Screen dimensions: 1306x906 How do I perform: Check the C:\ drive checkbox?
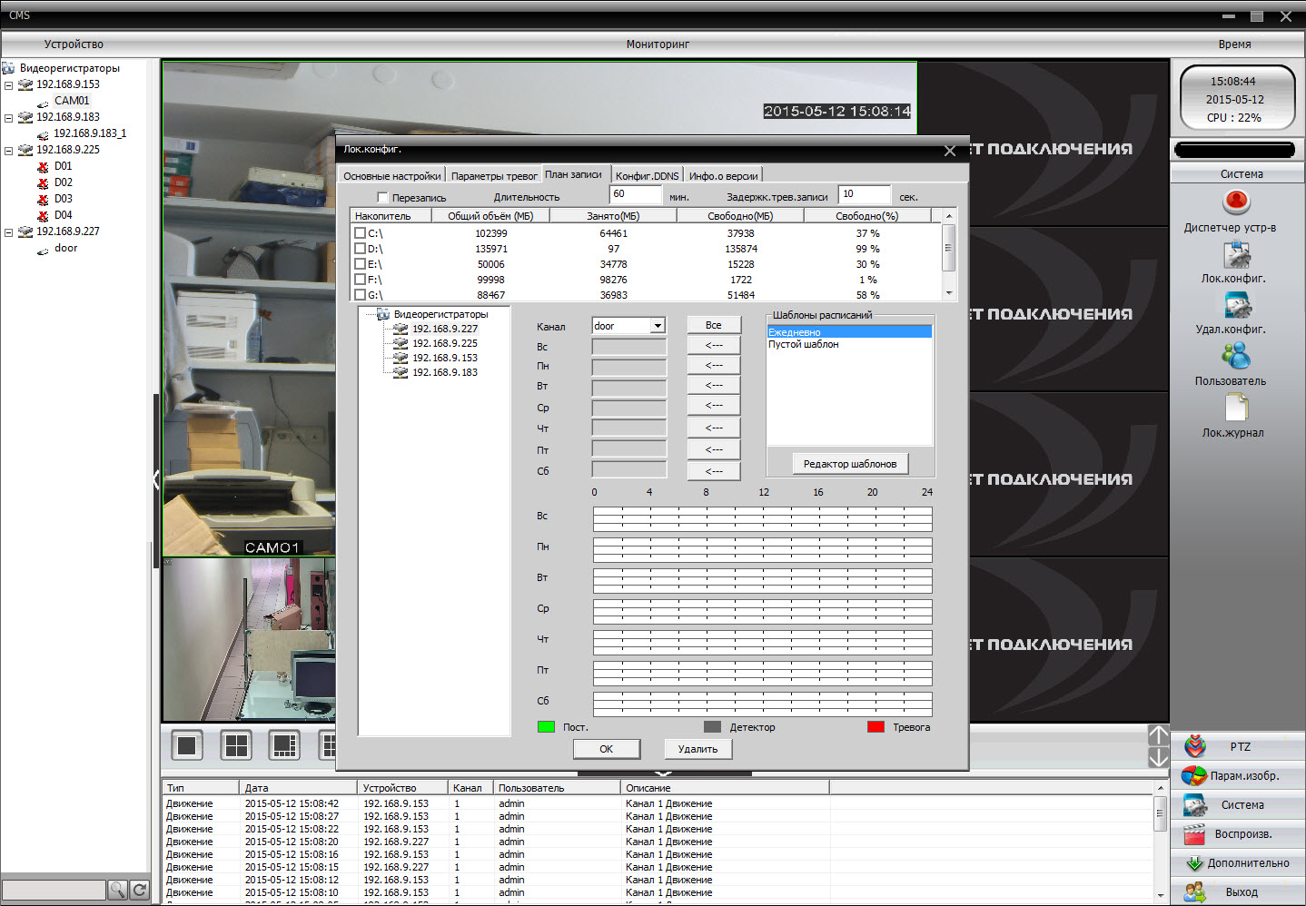[x=360, y=233]
